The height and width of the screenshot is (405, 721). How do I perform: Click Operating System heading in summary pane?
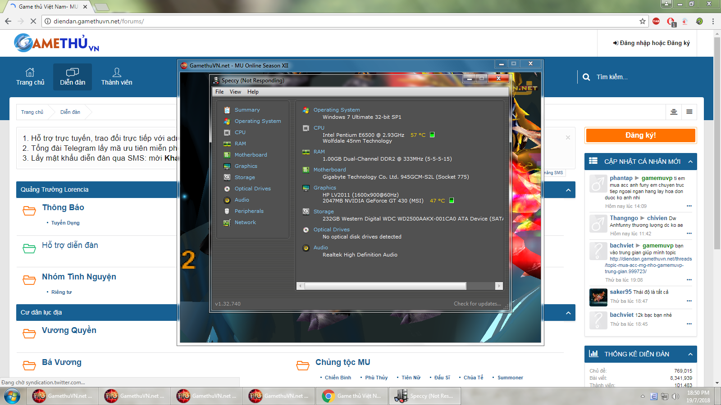pyautogui.click(x=337, y=110)
